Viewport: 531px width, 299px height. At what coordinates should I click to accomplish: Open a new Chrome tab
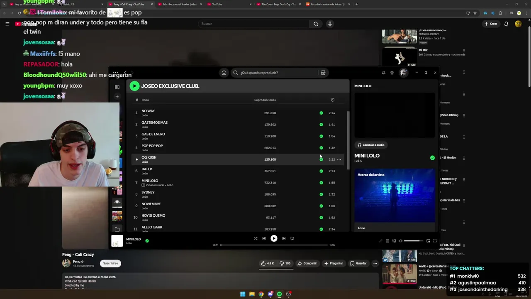point(356,4)
